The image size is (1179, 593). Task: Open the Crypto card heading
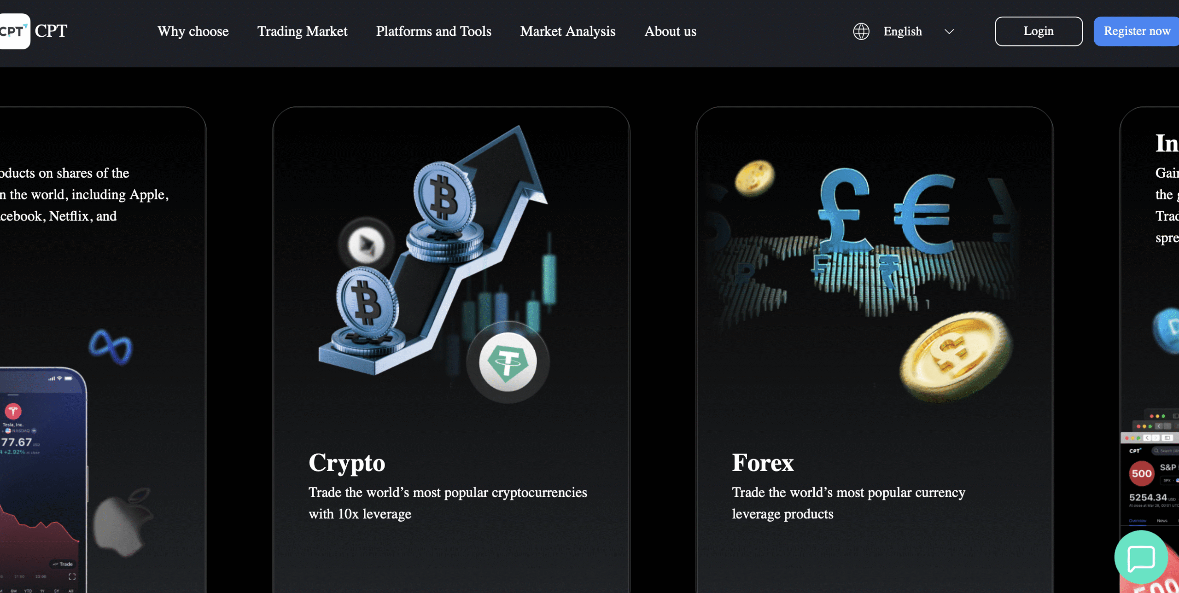pyautogui.click(x=347, y=463)
